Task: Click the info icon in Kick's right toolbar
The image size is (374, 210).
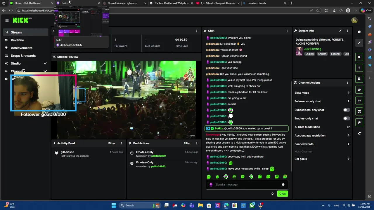Action: (359, 32)
